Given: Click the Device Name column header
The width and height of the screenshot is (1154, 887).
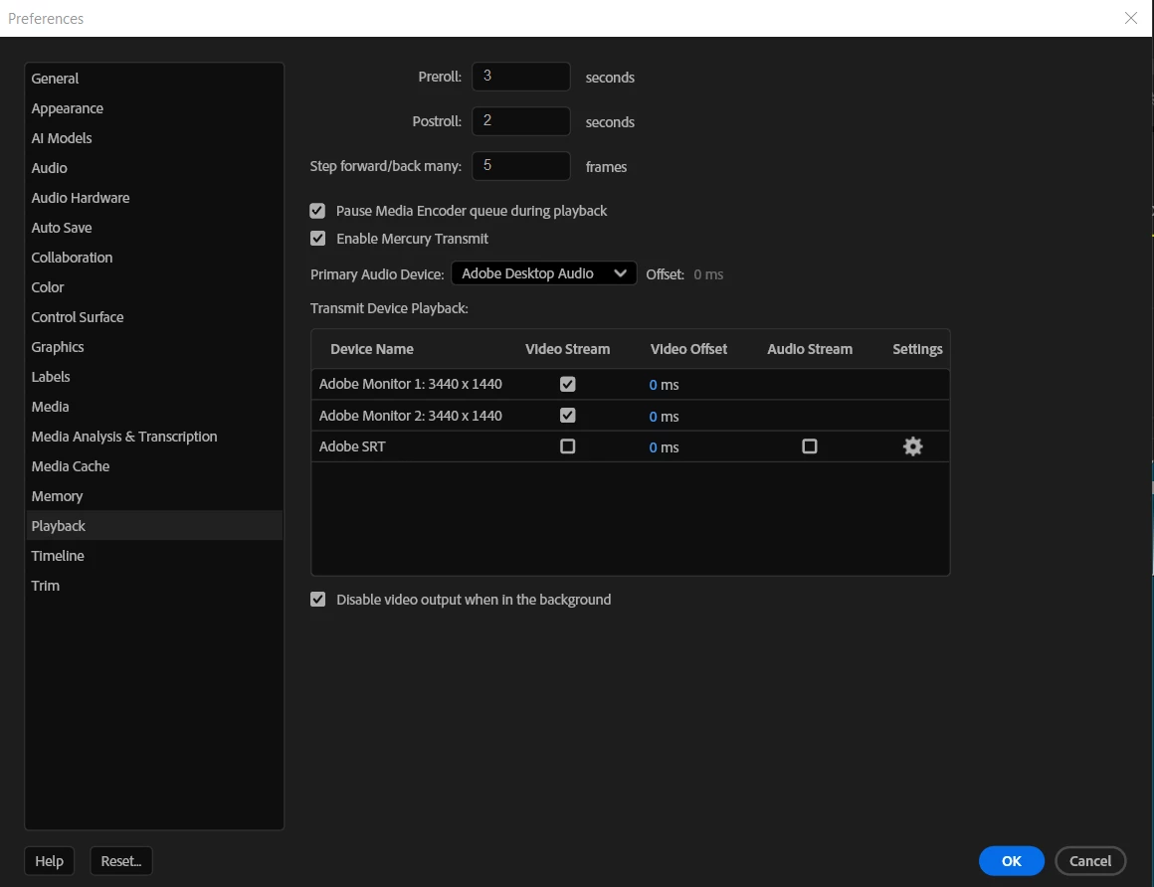Looking at the screenshot, I should [372, 349].
